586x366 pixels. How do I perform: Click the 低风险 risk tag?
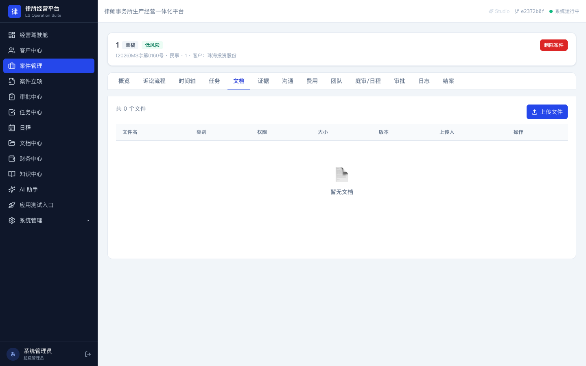point(152,45)
